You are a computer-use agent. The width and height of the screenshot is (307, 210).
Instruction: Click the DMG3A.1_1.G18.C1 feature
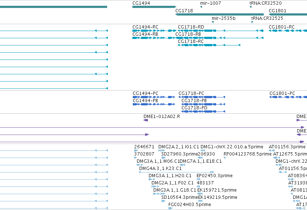pyautogui.click(x=159, y=194)
